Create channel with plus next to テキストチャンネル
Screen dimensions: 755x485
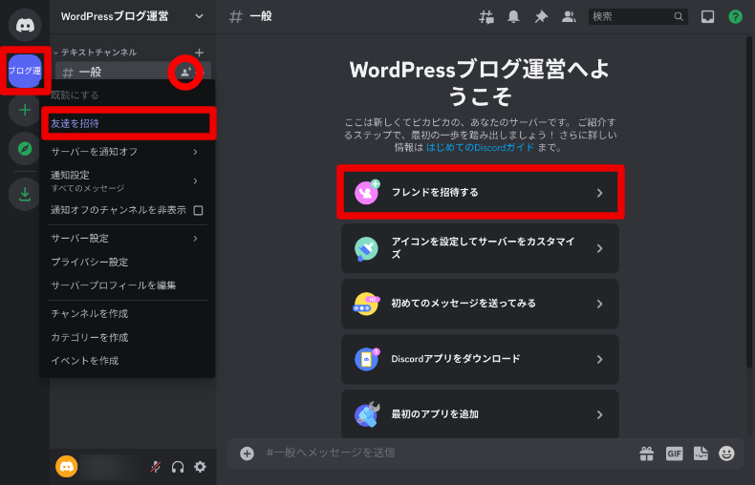coord(200,53)
